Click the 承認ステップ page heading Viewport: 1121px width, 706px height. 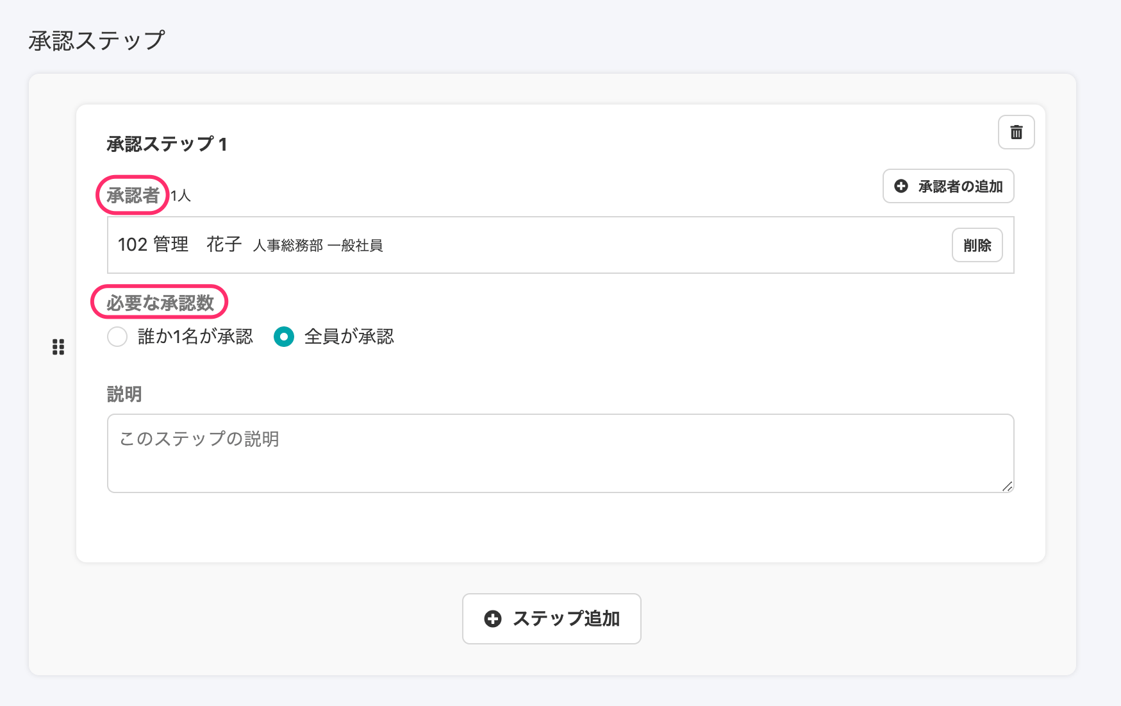(x=97, y=40)
